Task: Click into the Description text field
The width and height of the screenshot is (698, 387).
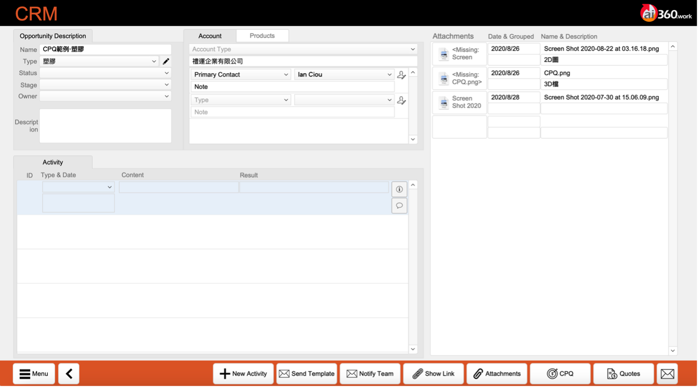Action: (105, 126)
